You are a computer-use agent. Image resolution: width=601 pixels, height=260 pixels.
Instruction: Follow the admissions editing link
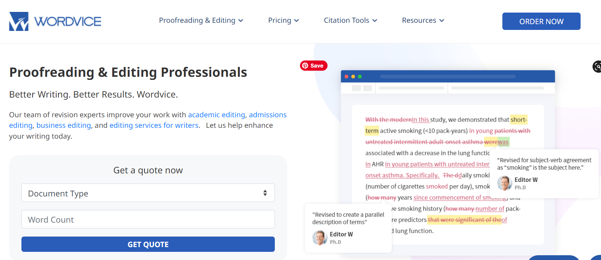click(268, 115)
